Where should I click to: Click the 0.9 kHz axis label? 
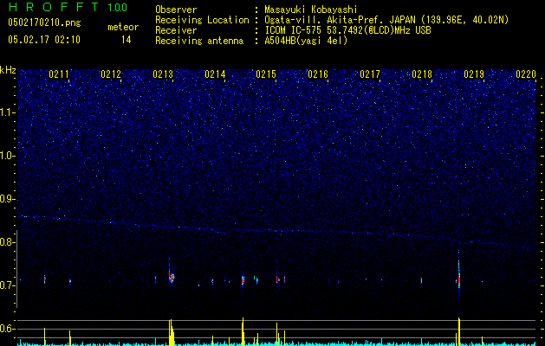pyautogui.click(x=7, y=199)
